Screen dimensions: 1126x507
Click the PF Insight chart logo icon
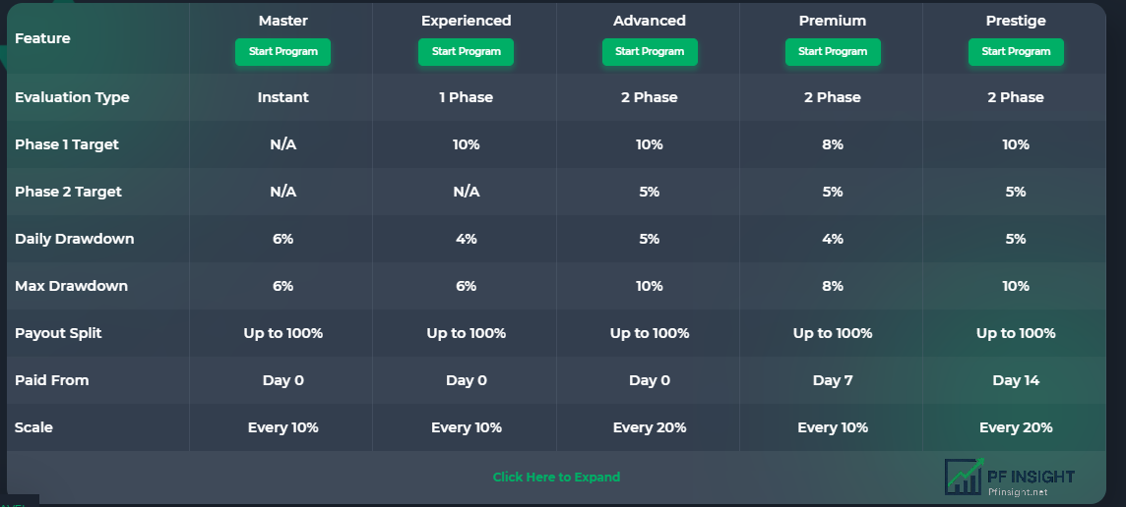tap(965, 477)
